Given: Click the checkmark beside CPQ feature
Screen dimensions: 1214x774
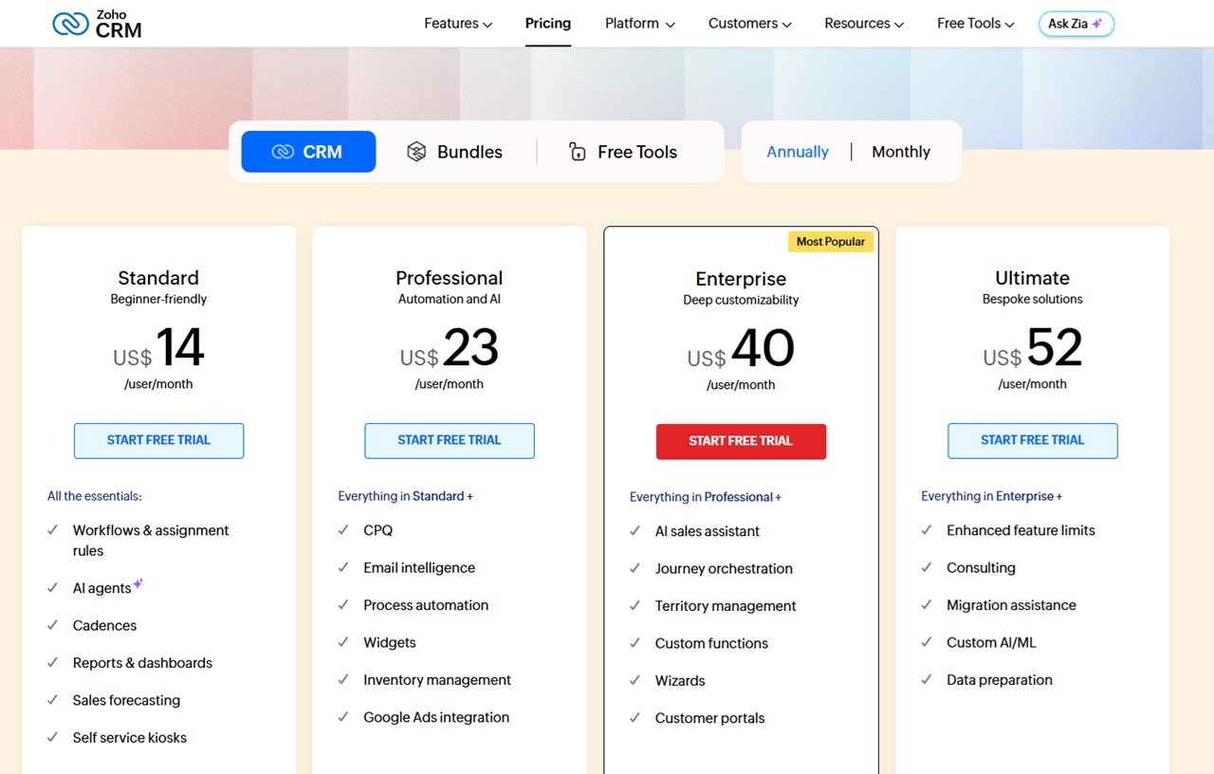Looking at the screenshot, I should tap(343, 530).
